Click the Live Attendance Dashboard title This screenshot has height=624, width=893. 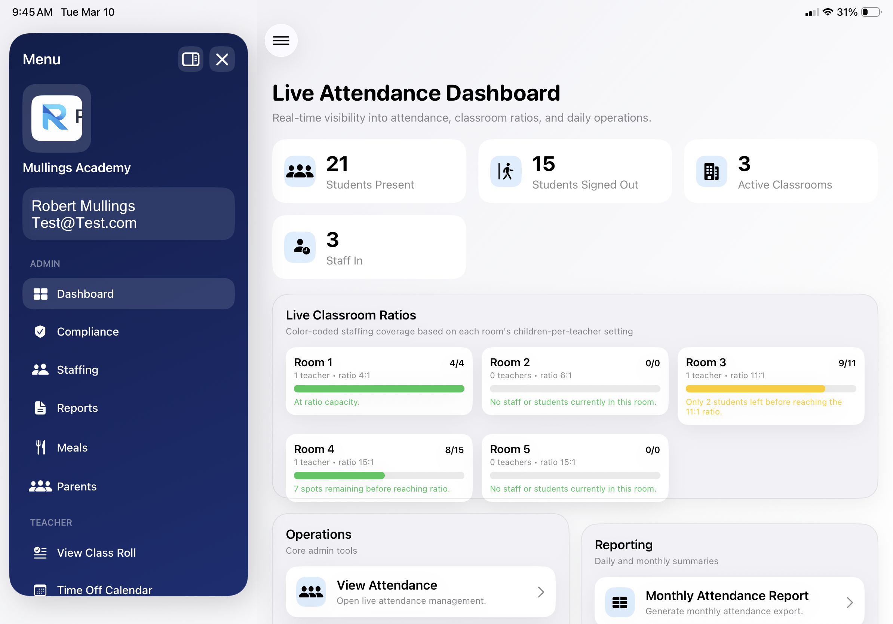click(416, 93)
